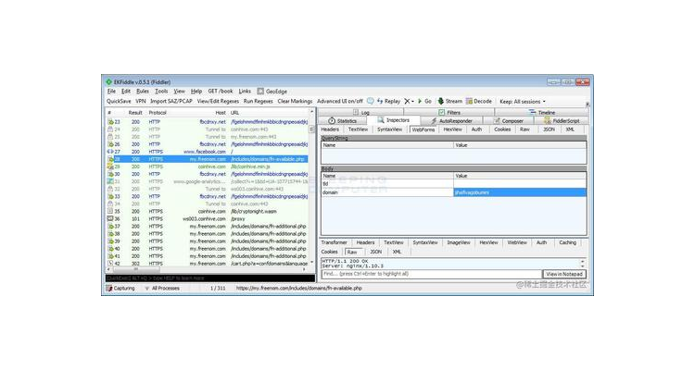Click the comment bubble toolbar icon

370,101
